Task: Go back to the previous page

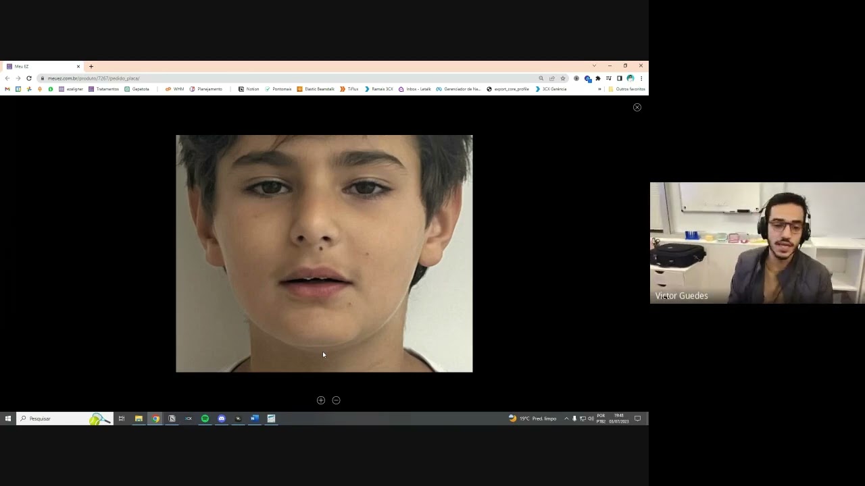Action: tap(7, 78)
